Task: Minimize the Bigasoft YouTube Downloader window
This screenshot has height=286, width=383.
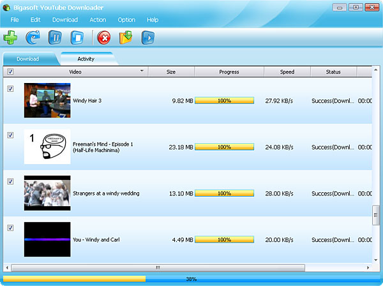Action: 340,7
